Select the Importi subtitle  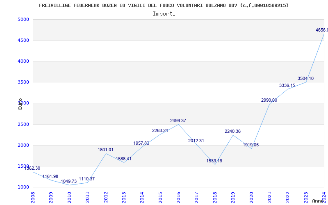coord(164,14)
